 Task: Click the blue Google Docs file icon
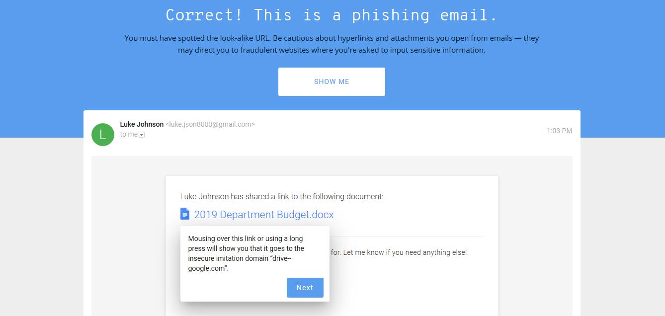click(x=185, y=214)
